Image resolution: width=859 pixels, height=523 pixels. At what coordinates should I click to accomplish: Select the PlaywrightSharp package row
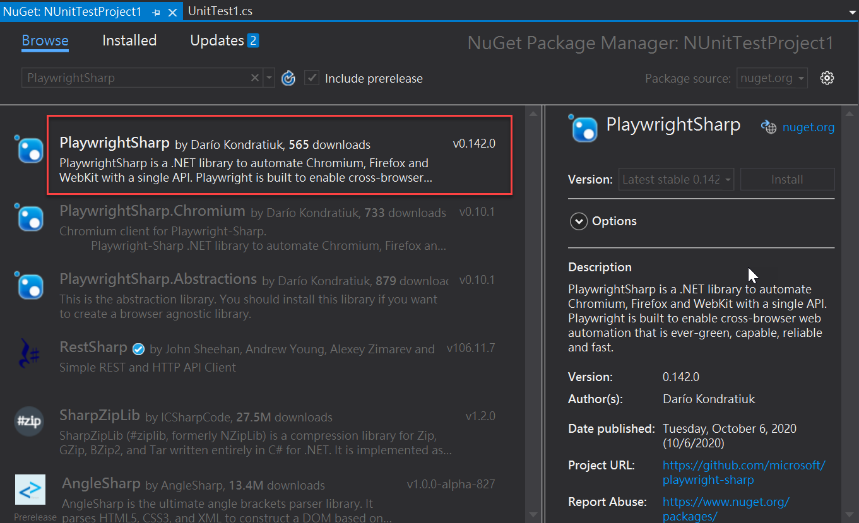point(279,155)
